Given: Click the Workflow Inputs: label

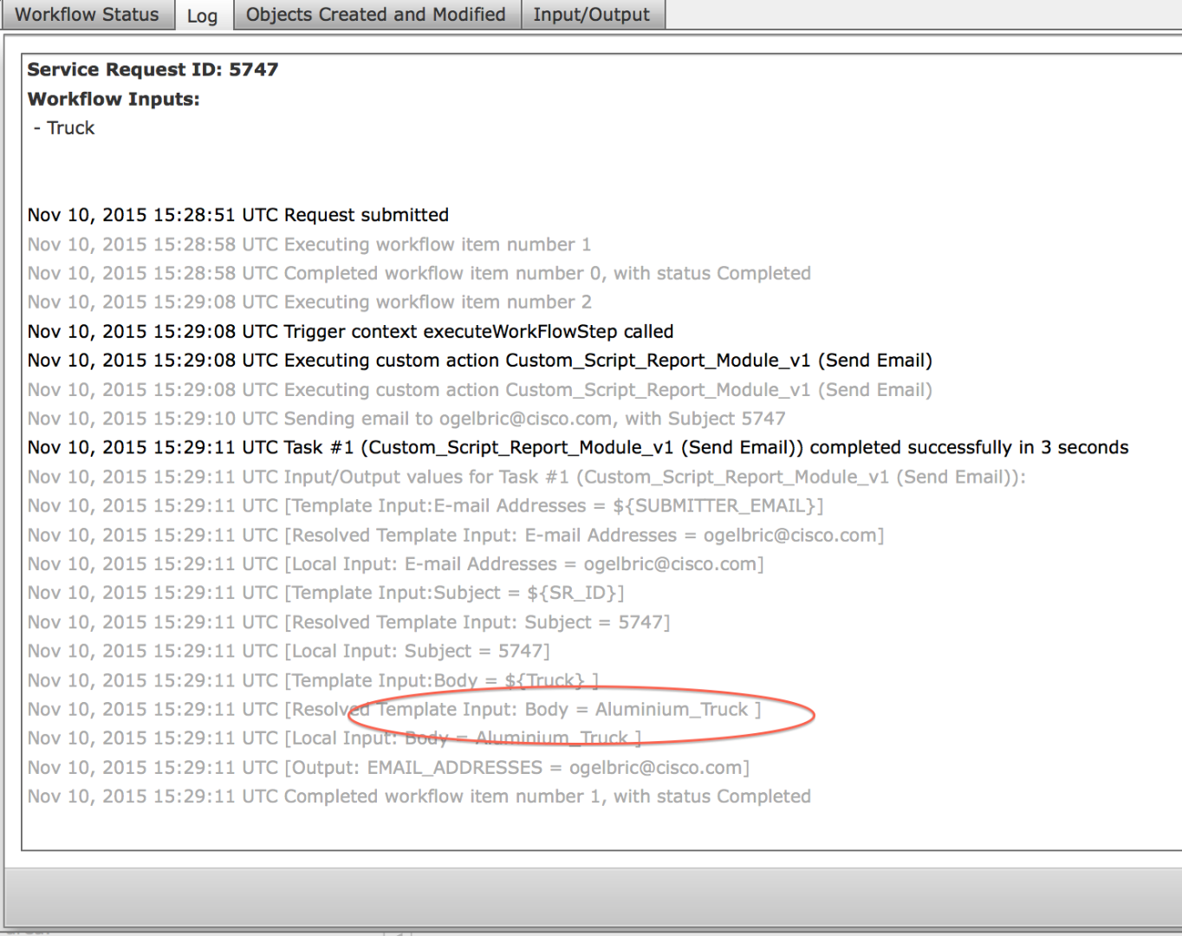Looking at the screenshot, I should (114, 99).
